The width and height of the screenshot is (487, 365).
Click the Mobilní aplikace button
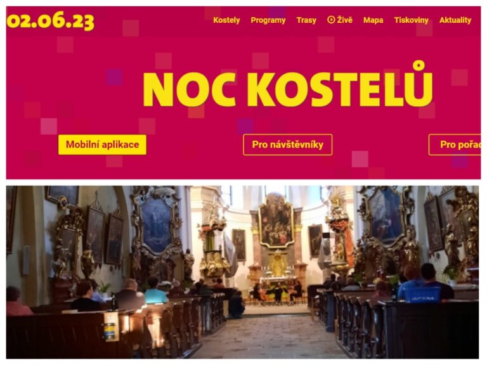102,144
